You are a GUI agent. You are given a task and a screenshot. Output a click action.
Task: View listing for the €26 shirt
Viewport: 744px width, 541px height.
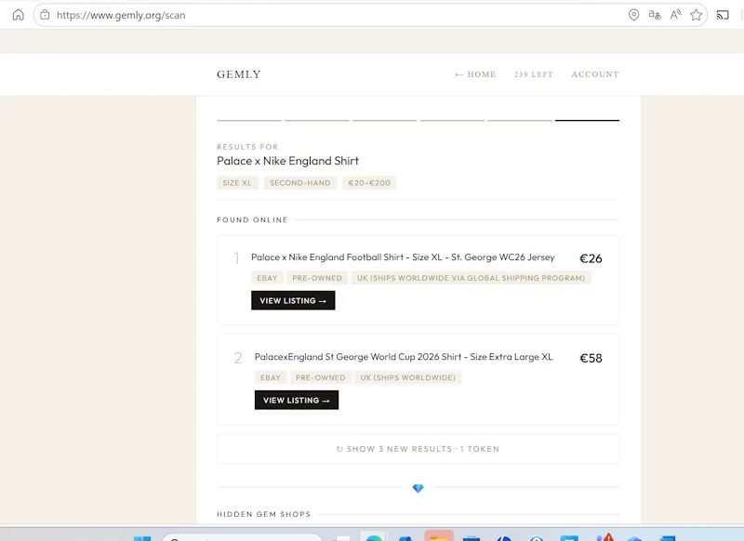(293, 300)
